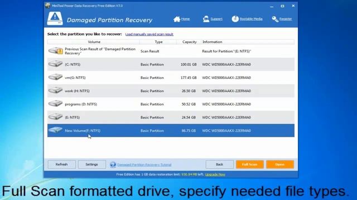Click the tutorial help question icon
The image size is (357, 200).
(113, 164)
